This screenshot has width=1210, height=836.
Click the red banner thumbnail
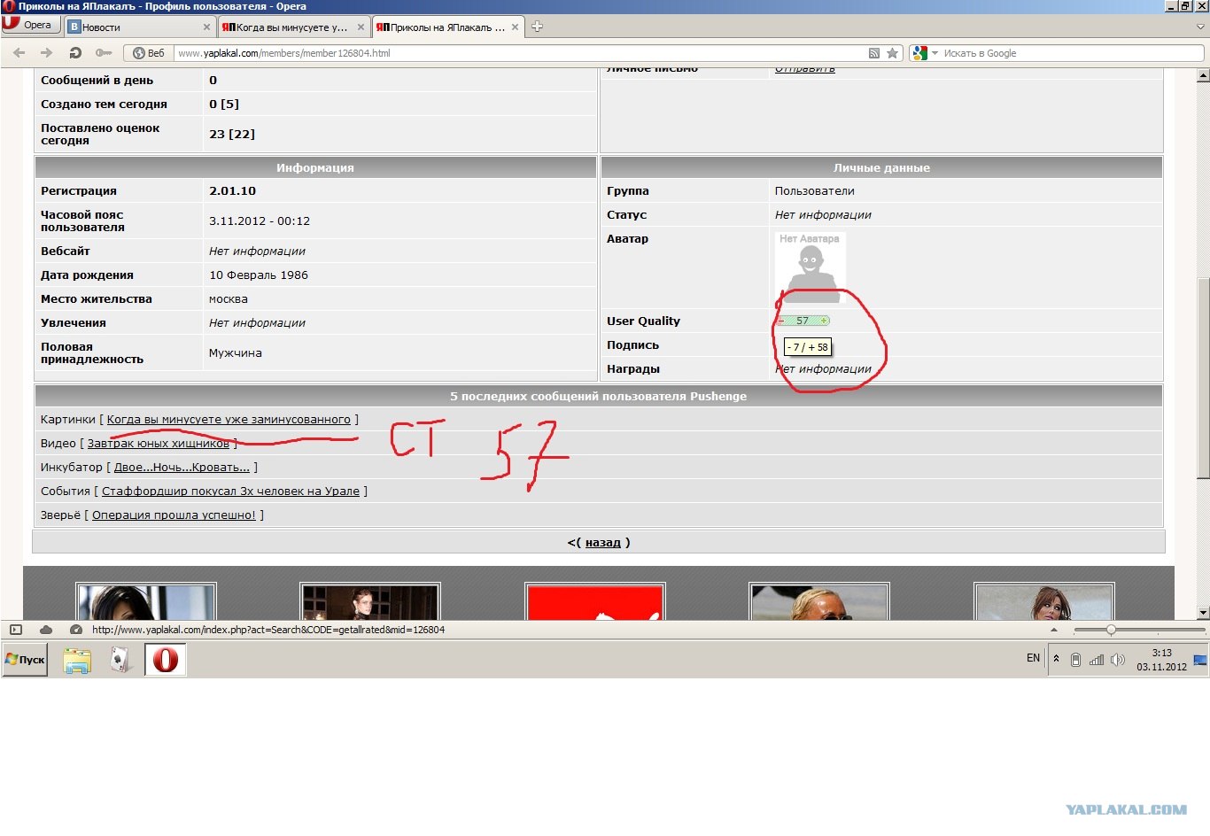[595, 602]
